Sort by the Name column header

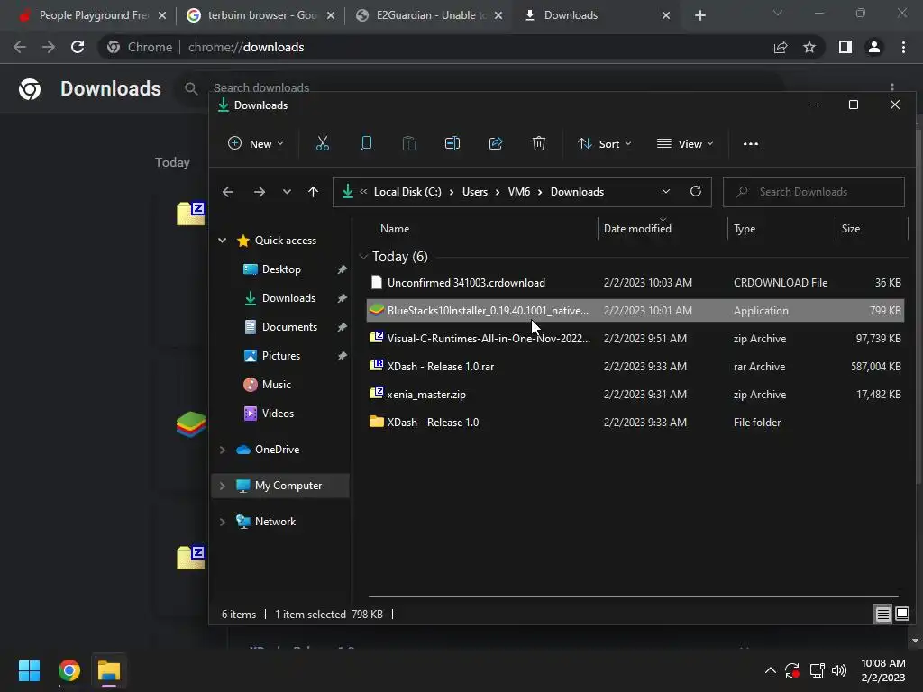coord(395,228)
